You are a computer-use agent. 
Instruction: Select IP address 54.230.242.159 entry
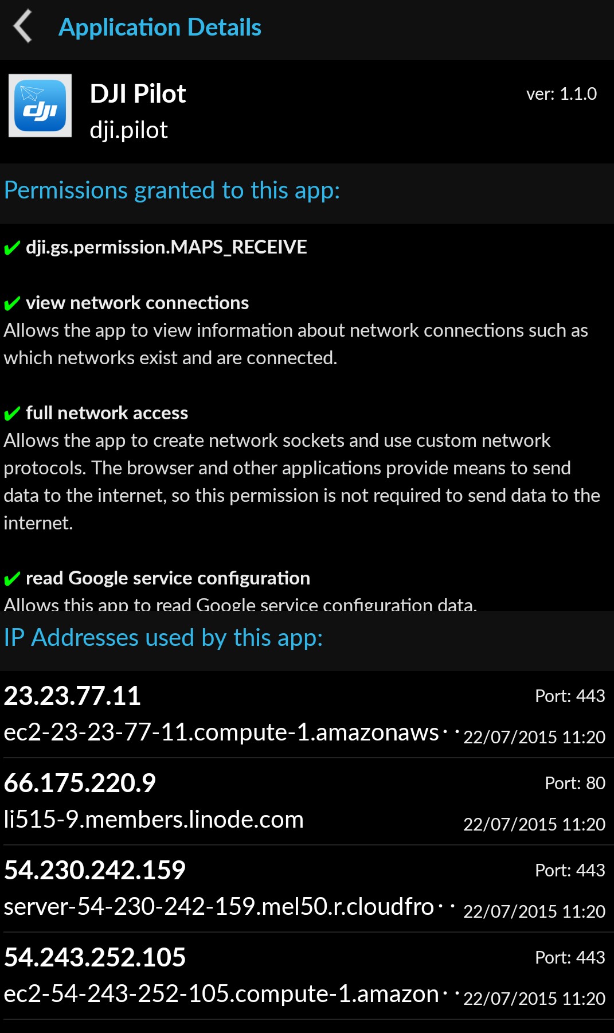[307, 888]
